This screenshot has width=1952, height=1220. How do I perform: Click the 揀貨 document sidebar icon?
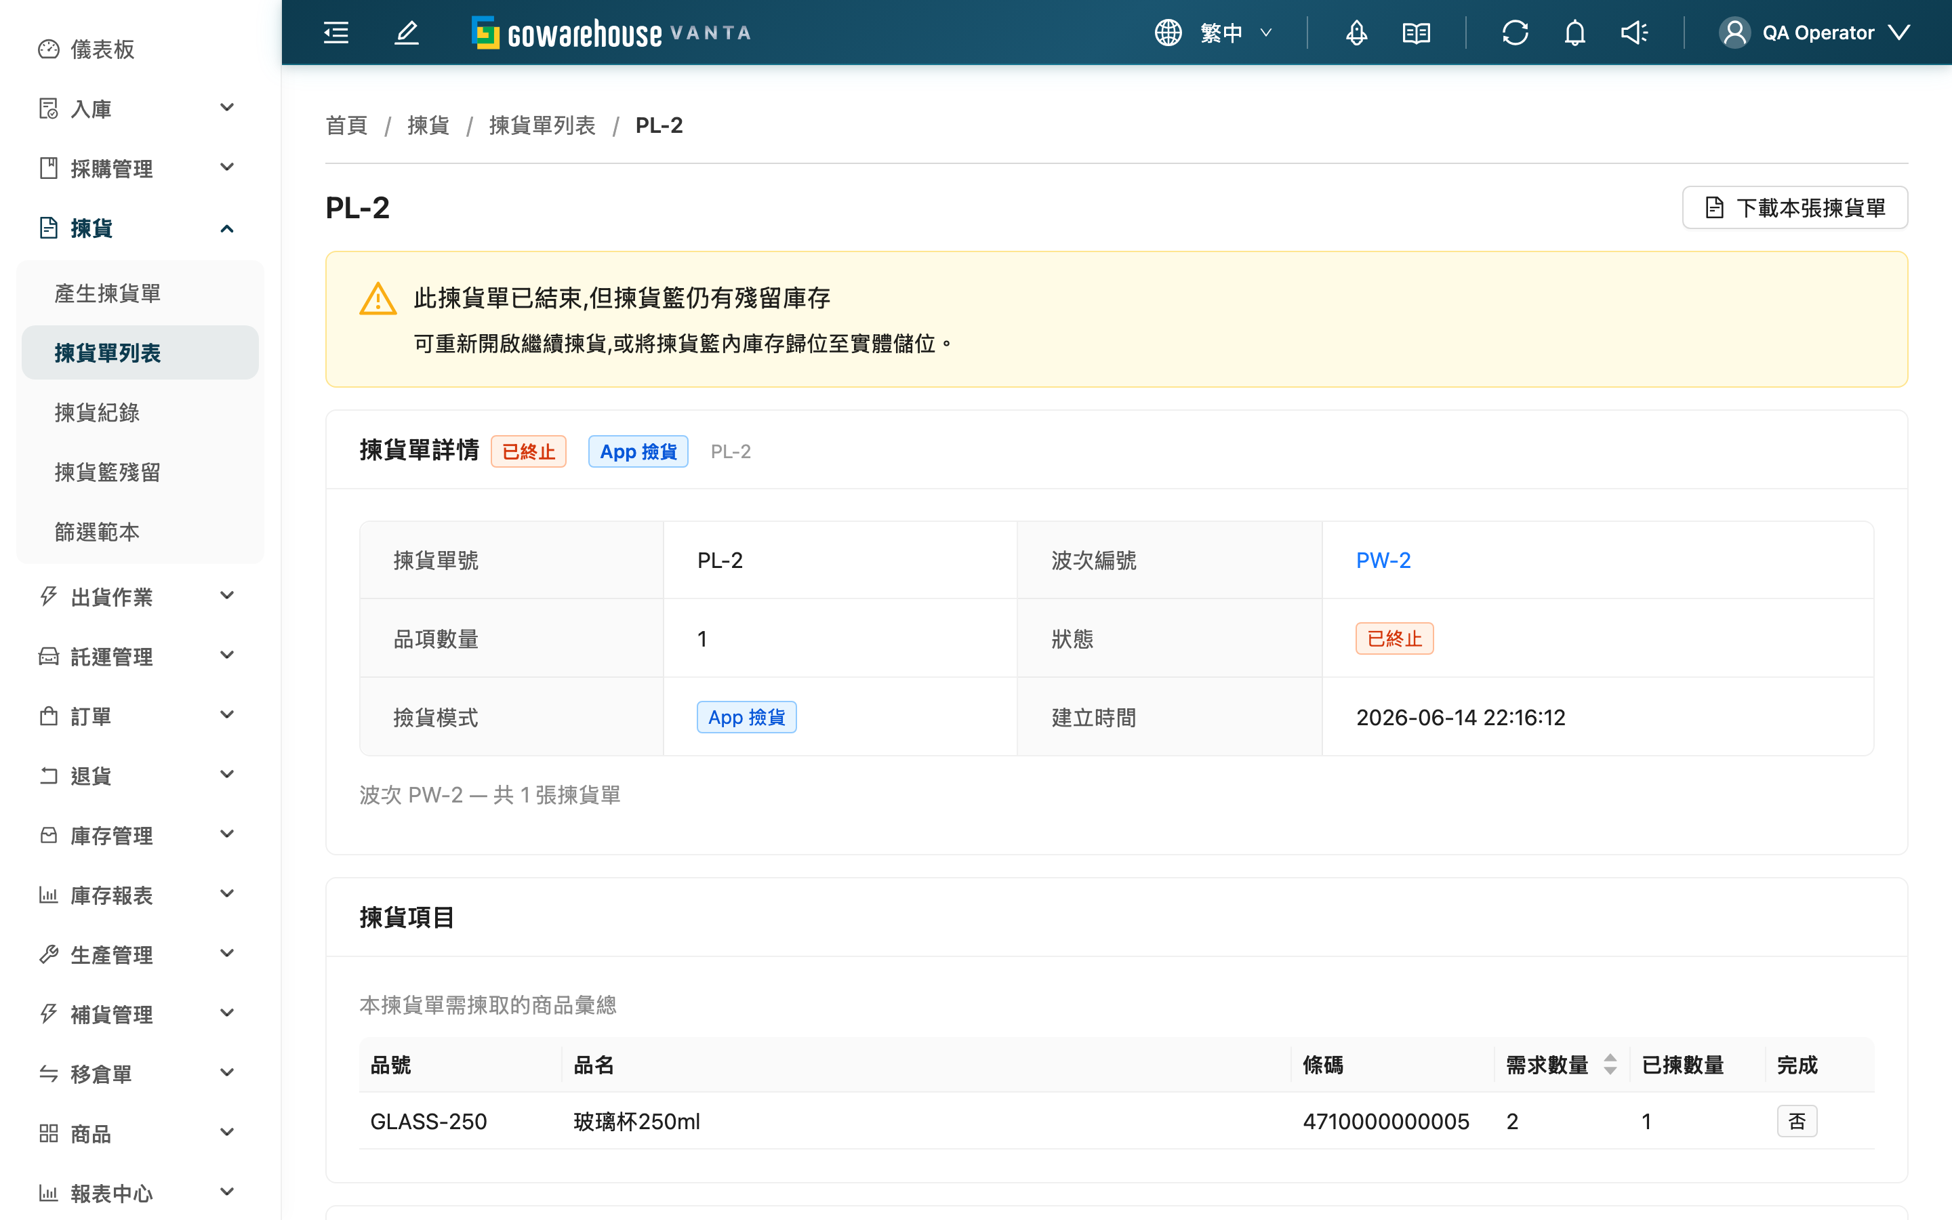point(48,228)
